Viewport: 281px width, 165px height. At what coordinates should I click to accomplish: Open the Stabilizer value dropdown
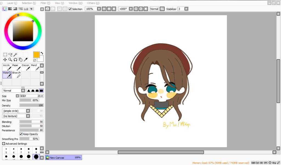click(186, 9)
